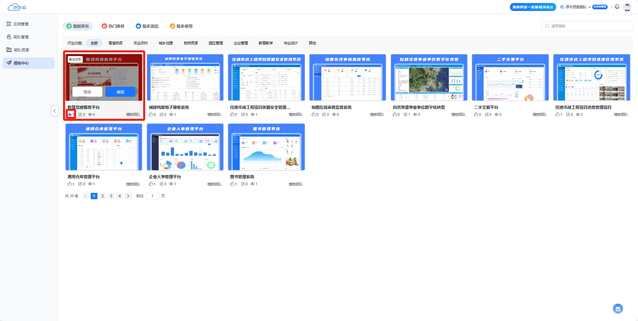Click 预览 to preview 智慧党建服务平台

(x=87, y=92)
